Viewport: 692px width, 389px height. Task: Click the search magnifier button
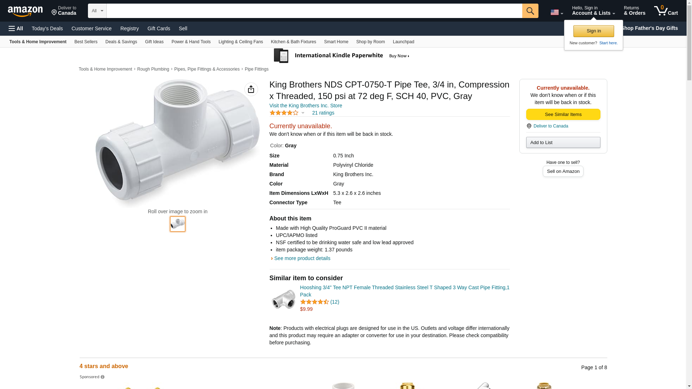coord(530,11)
